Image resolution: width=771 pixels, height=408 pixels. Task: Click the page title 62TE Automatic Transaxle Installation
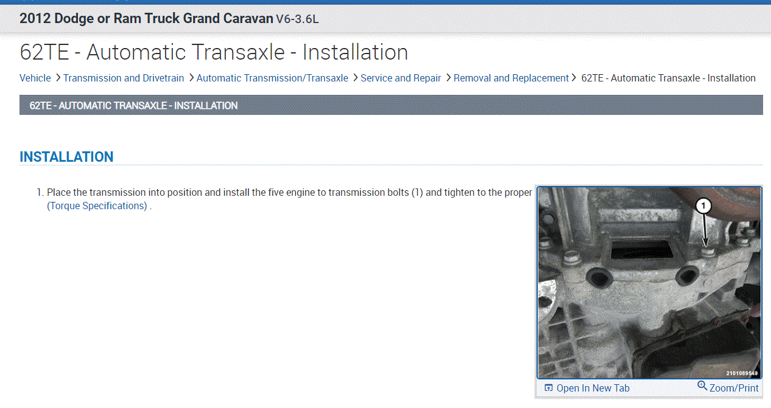214,52
